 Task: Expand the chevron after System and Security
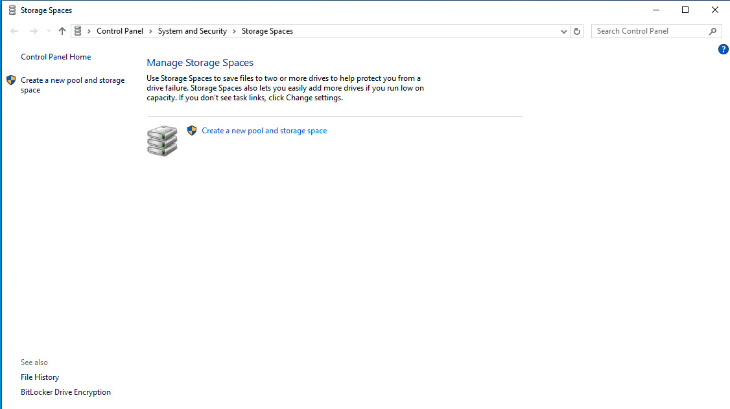pos(233,30)
